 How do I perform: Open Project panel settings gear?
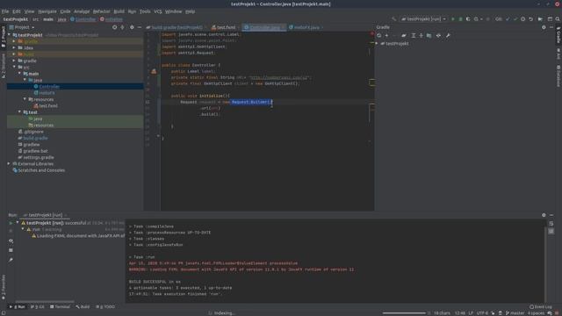[132, 27]
